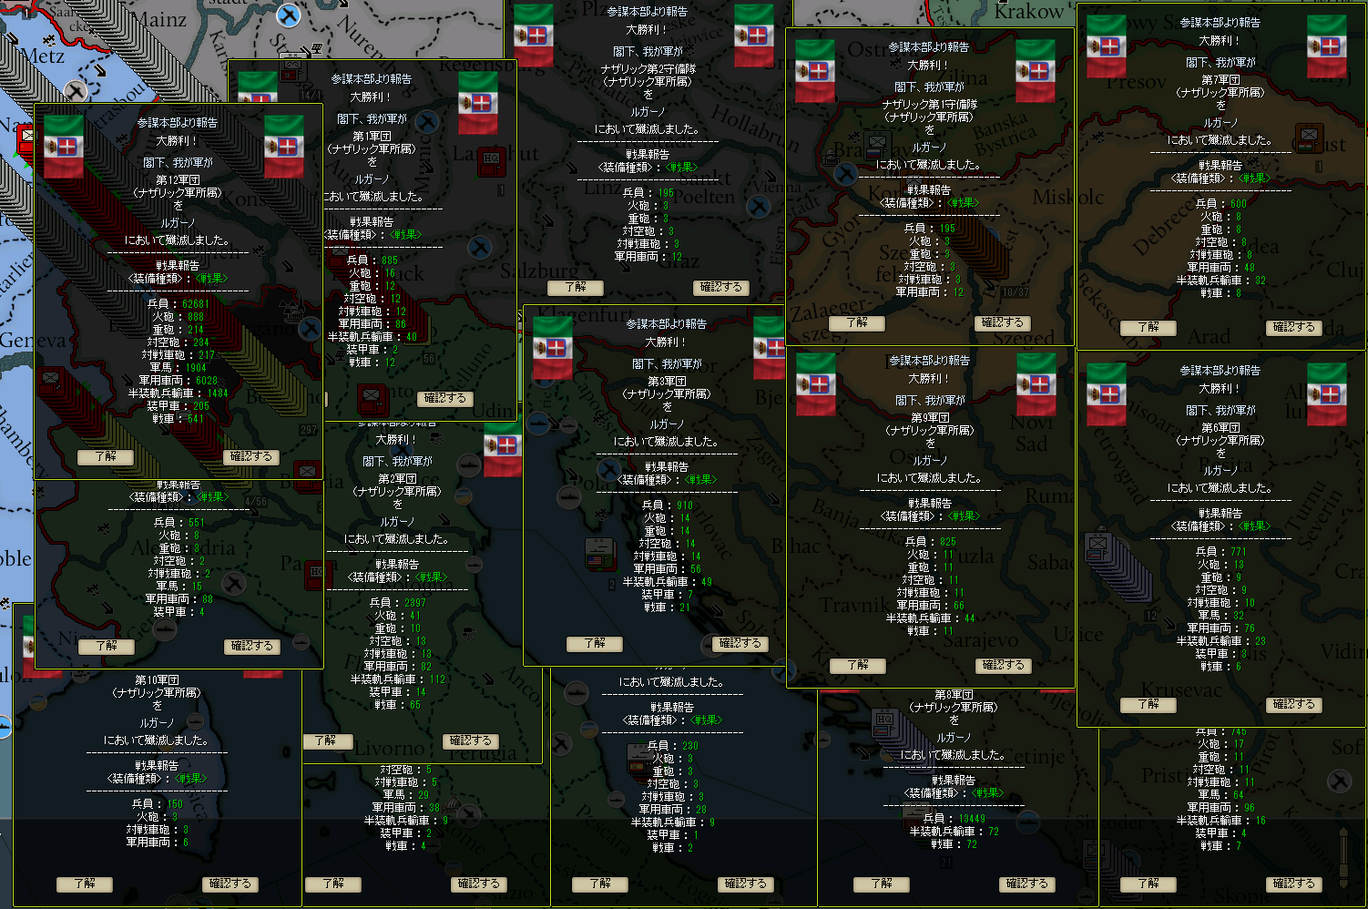Viewport: 1368px width, 909px height.
Task: Click 確認する in the 軍馬 29 report
Action: pyautogui.click(x=479, y=883)
